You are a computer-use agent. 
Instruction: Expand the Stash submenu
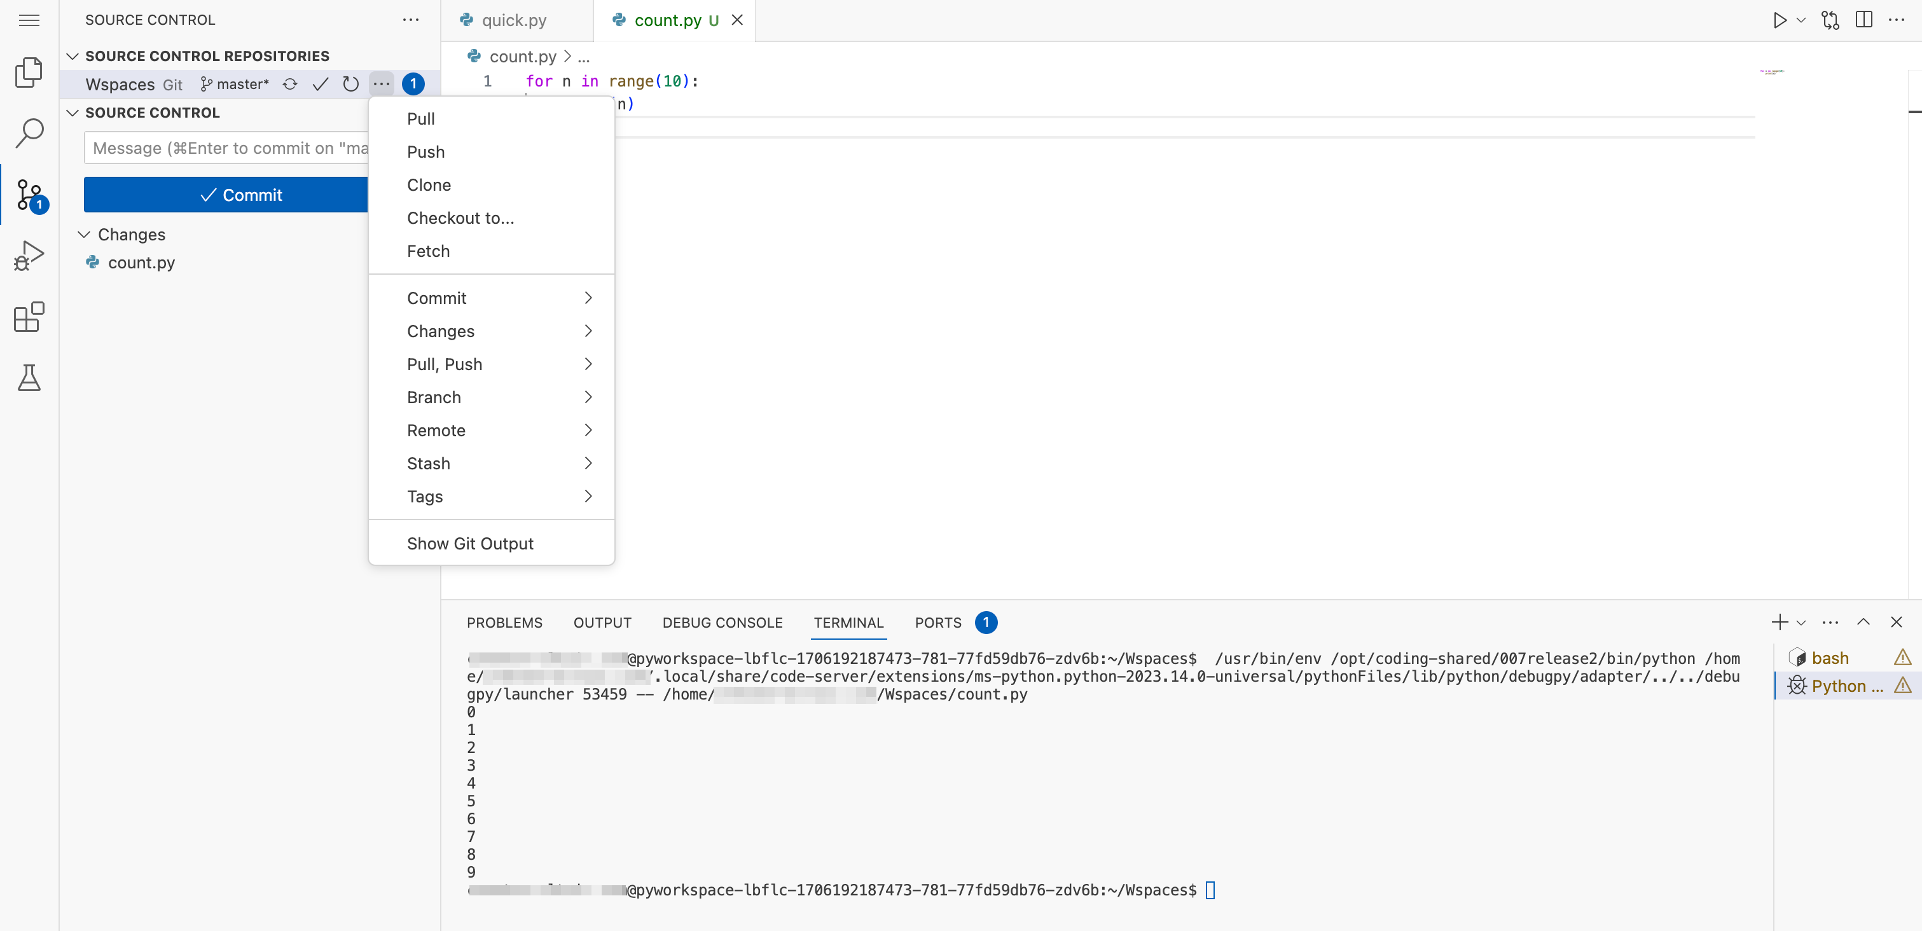(491, 463)
